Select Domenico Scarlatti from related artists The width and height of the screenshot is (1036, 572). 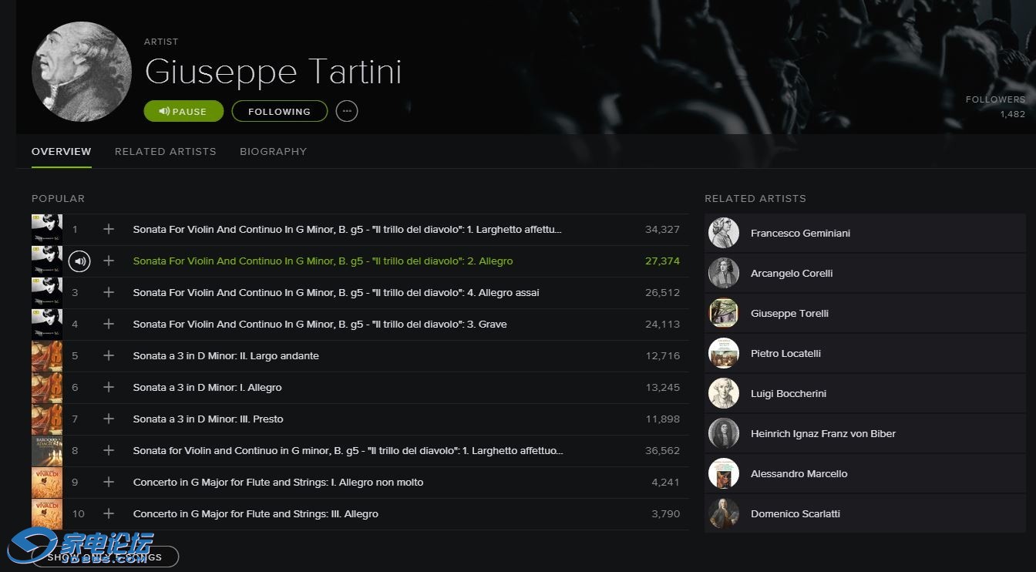(795, 513)
